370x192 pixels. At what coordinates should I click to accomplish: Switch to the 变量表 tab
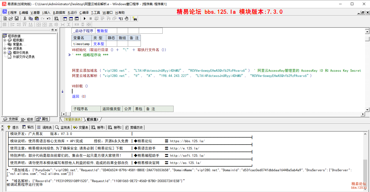click(x=81, y=127)
